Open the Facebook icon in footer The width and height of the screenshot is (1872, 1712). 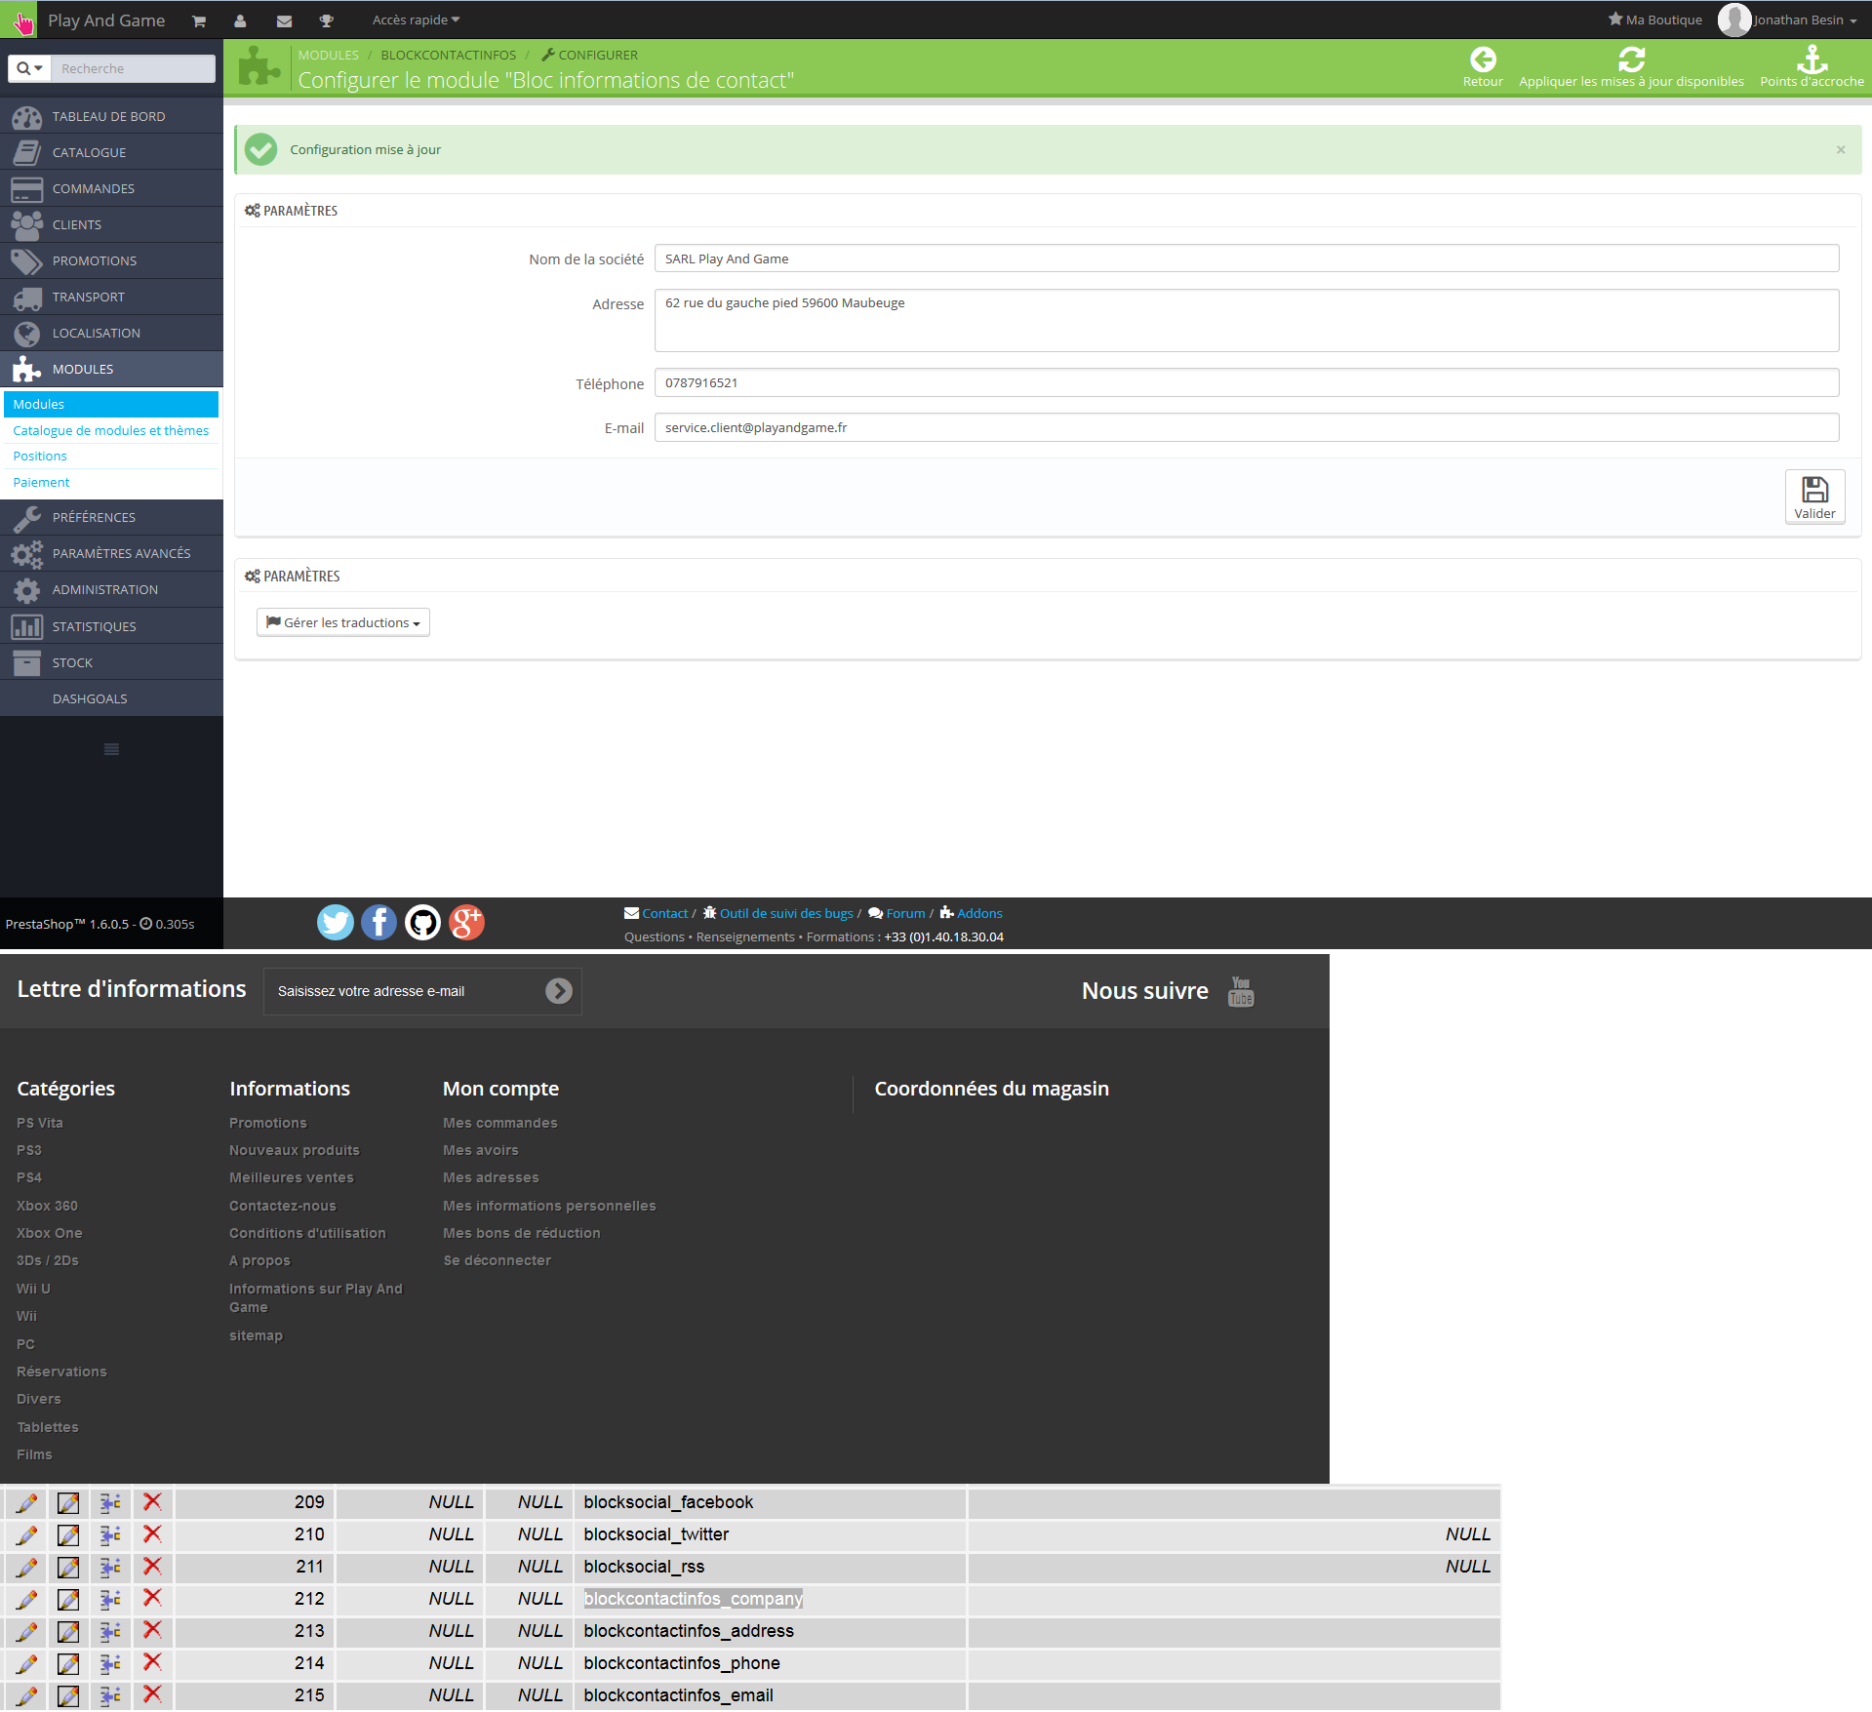(379, 922)
